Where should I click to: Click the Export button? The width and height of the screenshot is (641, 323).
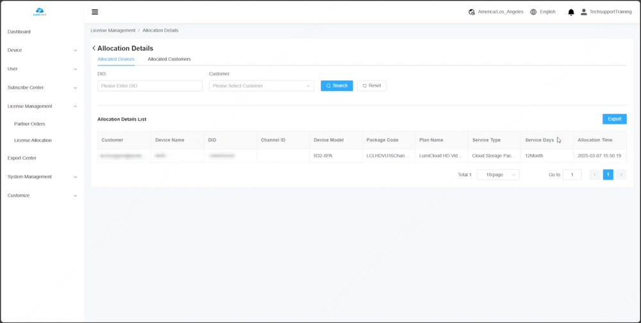pos(614,119)
